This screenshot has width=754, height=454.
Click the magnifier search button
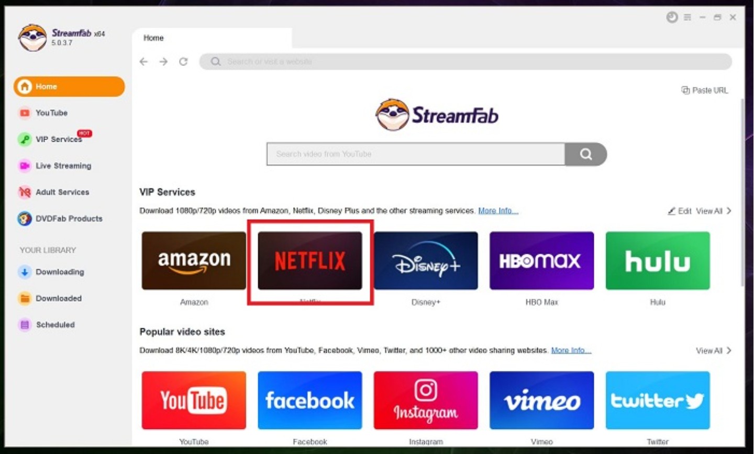pos(586,154)
